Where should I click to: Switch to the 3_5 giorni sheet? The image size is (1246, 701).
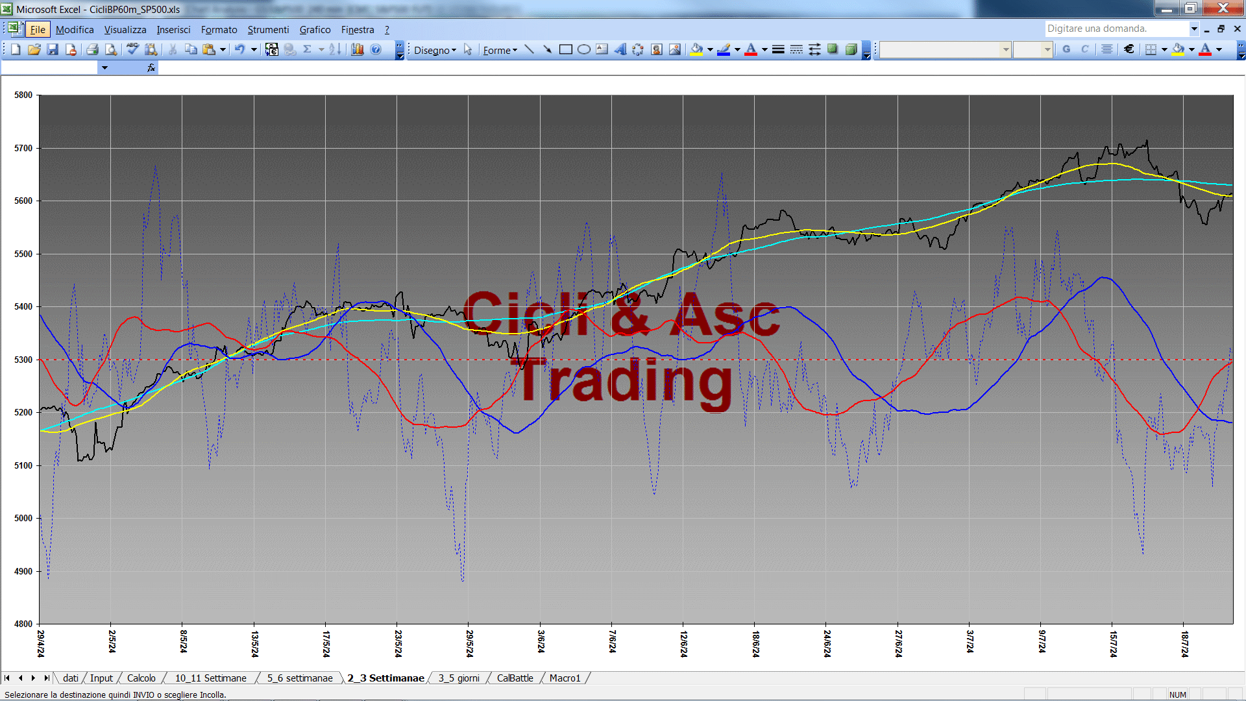[459, 678]
